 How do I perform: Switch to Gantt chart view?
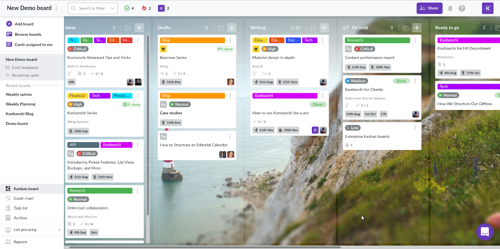[32, 199]
